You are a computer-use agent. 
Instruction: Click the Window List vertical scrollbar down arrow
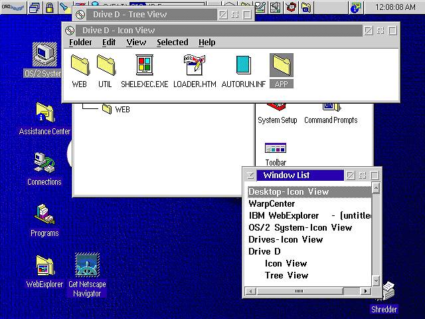coord(376,281)
